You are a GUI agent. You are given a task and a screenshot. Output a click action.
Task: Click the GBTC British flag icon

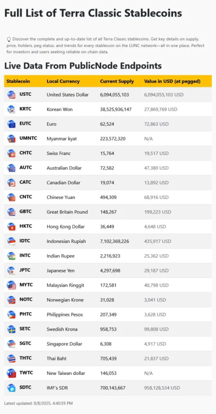point(12,212)
